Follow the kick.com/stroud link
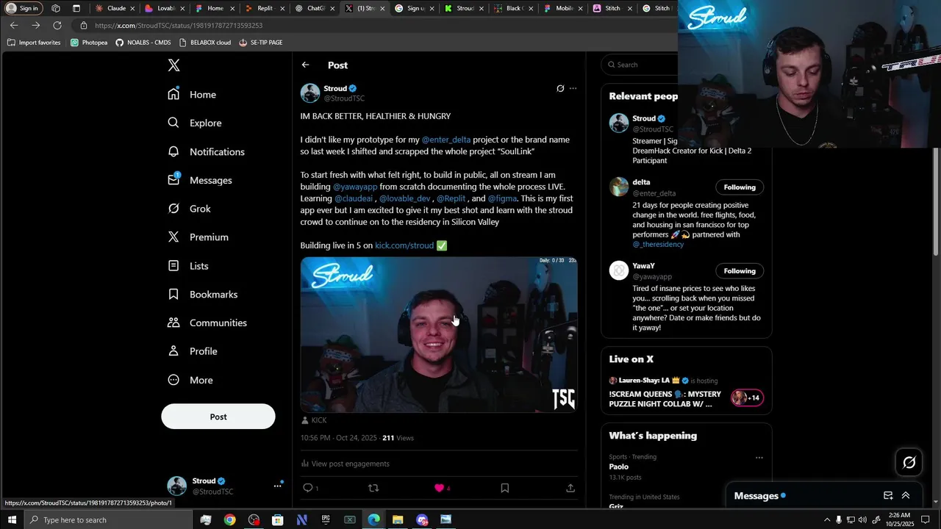The image size is (941, 529). pyautogui.click(x=404, y=245)
